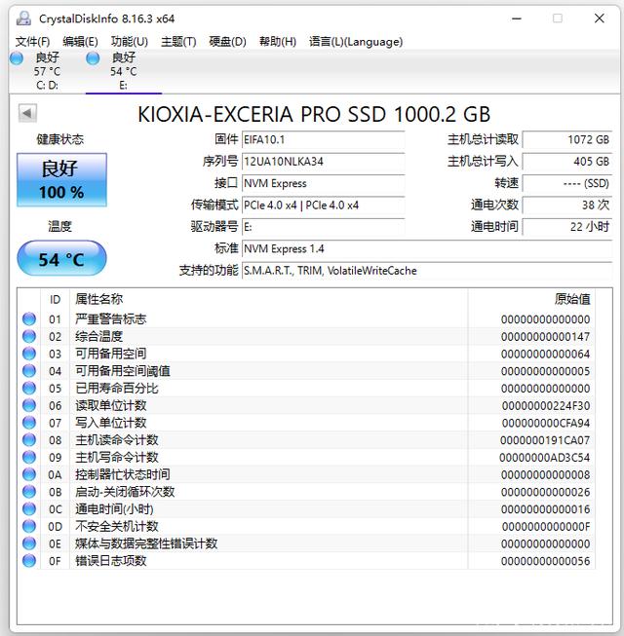This screenshot has height=636, width=624.
Task: Click the transfer mode field PCIe 4.0 x4
Action: 323,206
